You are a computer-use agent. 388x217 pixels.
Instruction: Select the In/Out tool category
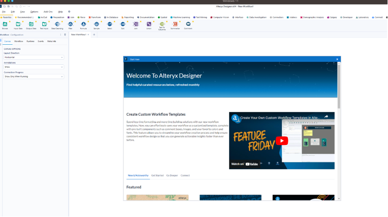tap(43, 18)
